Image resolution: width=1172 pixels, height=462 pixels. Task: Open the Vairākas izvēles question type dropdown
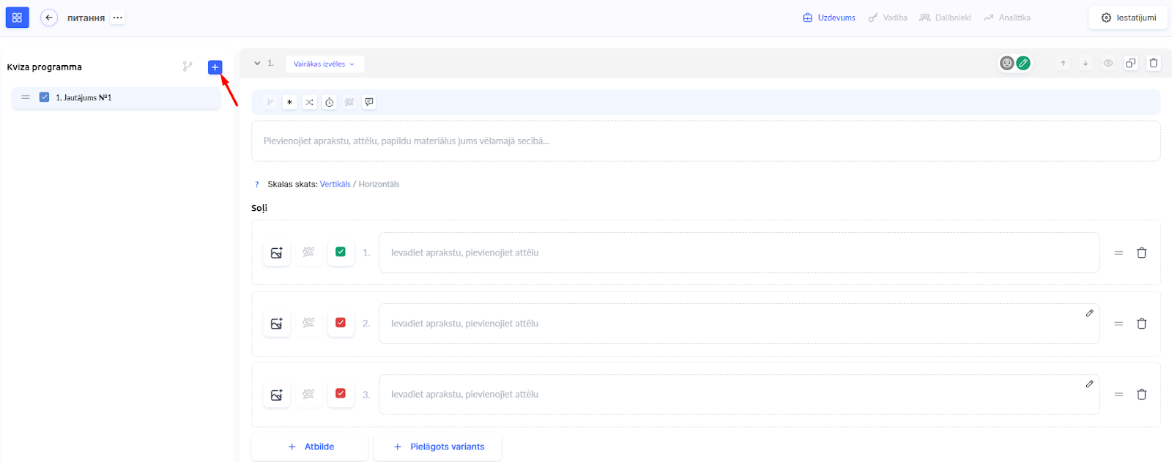(x=324, y=64)
